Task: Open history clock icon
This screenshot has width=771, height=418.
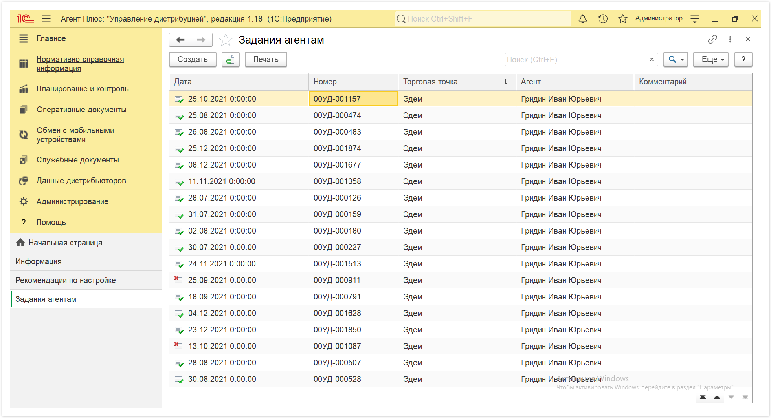Action: point(603,18)
